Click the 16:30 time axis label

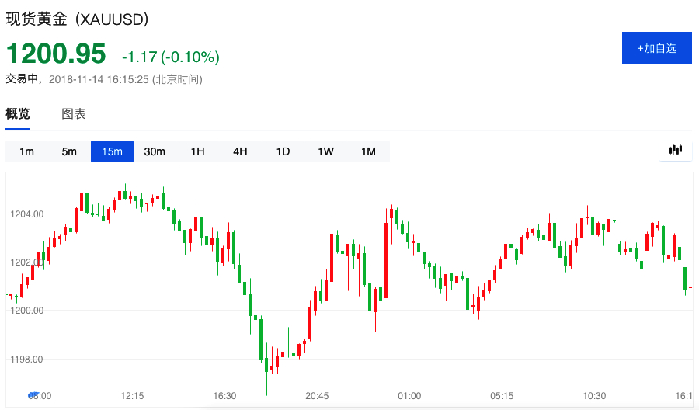[x=224, y=396]
